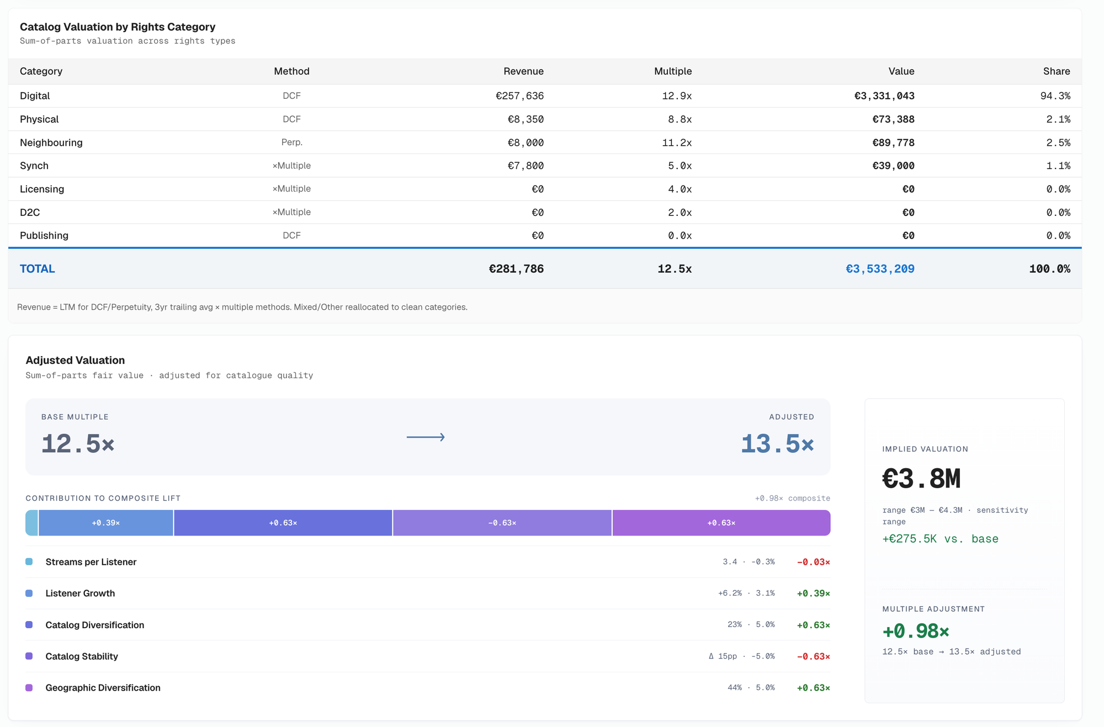Click the Streams per Listener color dot
Viewport: 1104px width, 727px height.
coord(29,561)
